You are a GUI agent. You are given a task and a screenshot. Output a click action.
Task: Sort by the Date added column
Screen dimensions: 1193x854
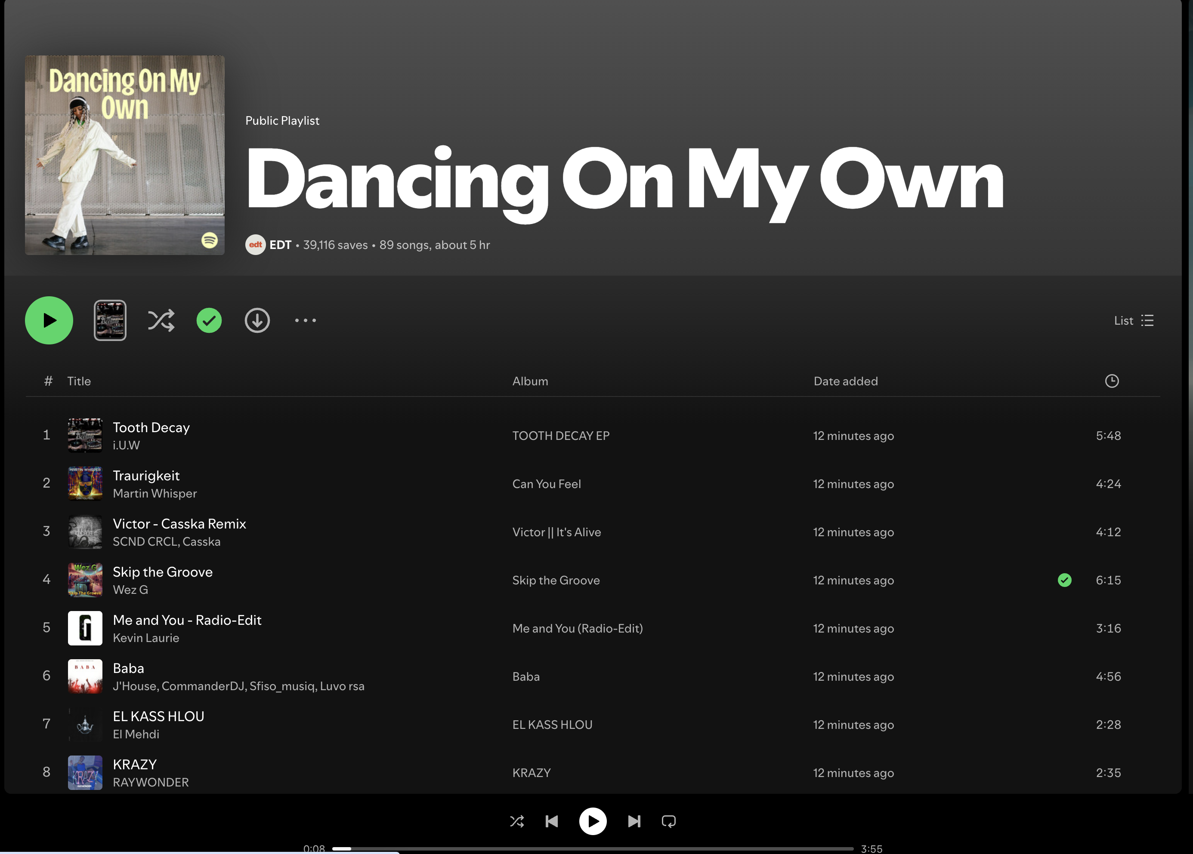pos(845,381)
